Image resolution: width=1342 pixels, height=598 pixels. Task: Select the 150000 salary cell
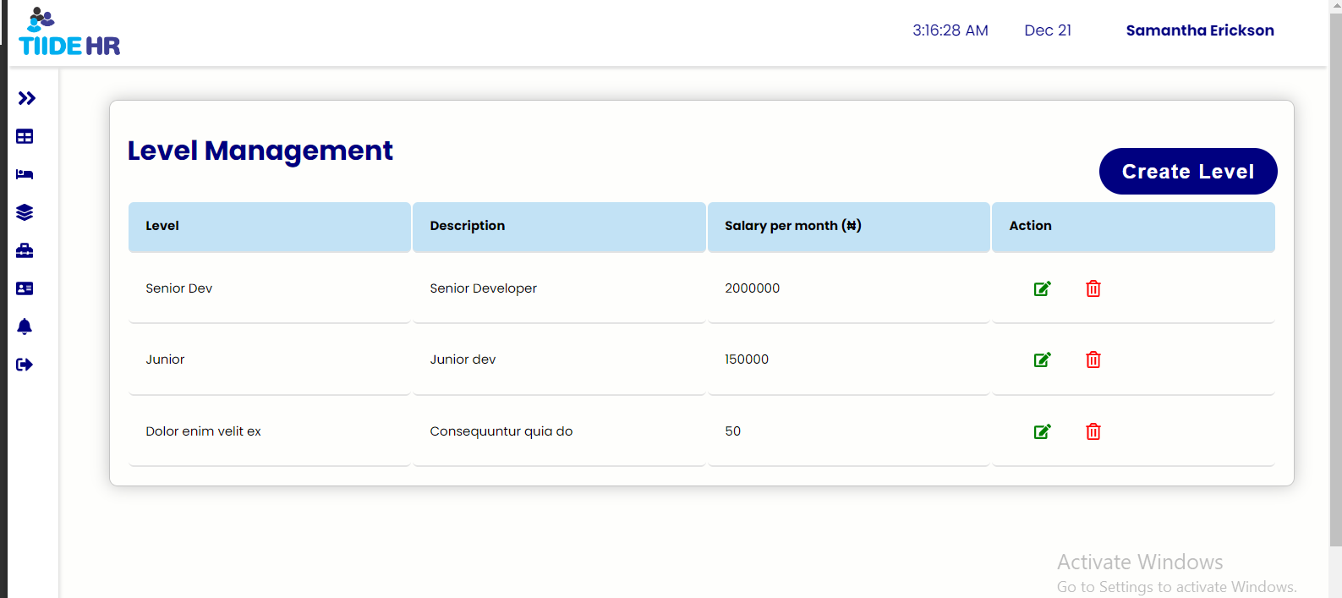click(x=848, y=359)
